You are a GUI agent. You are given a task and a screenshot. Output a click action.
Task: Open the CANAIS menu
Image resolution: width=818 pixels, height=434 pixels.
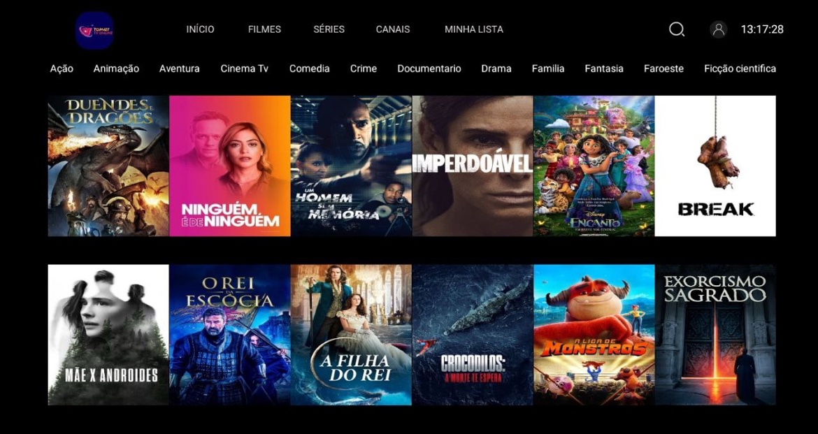393,29
